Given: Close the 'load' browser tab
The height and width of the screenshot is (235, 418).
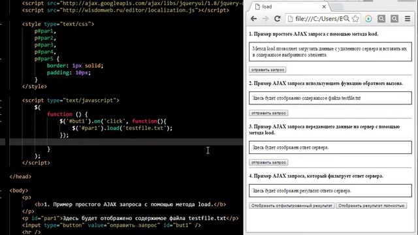Looking at the screenshot, I should pos(324,7).
